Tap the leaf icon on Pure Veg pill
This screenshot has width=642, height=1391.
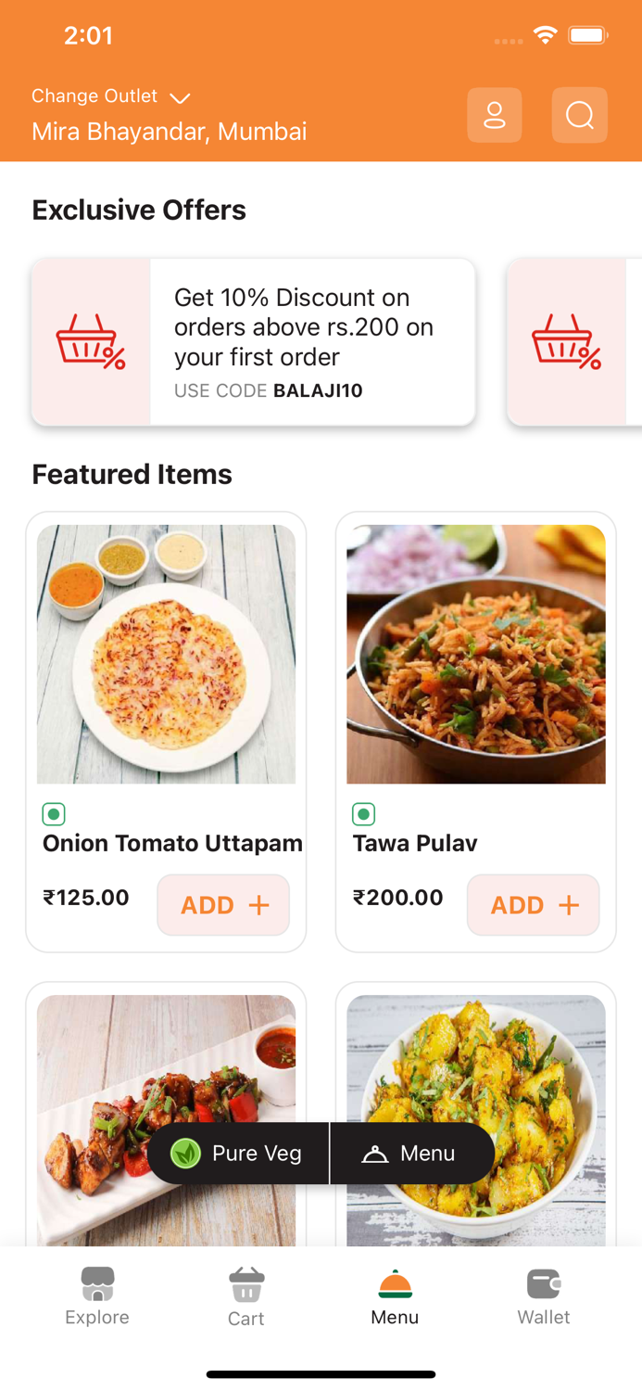pyautogui.click(x=185, y=1153)
